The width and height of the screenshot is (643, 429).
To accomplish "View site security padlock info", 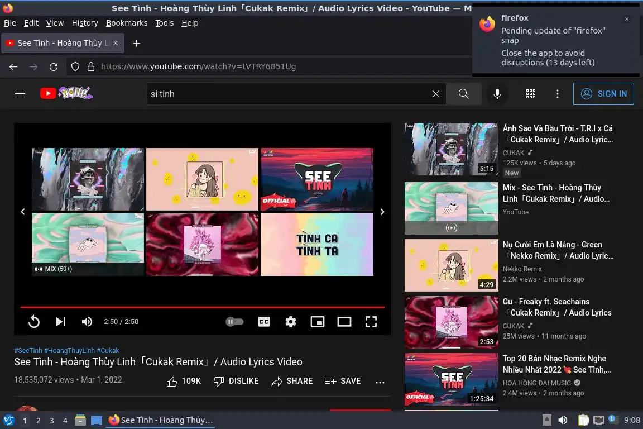I will tap(91, 66).
